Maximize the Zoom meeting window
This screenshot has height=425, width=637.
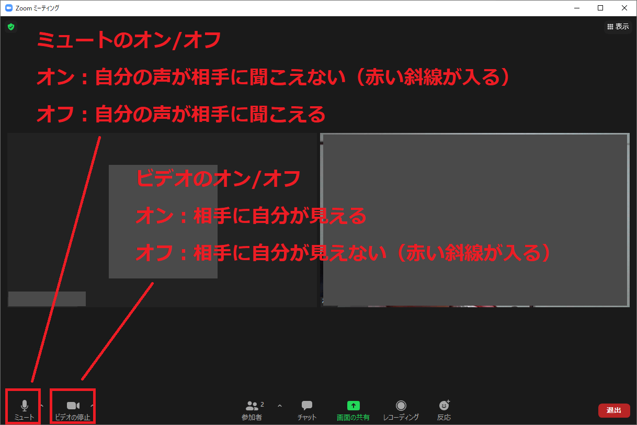[x=600, y=8]
